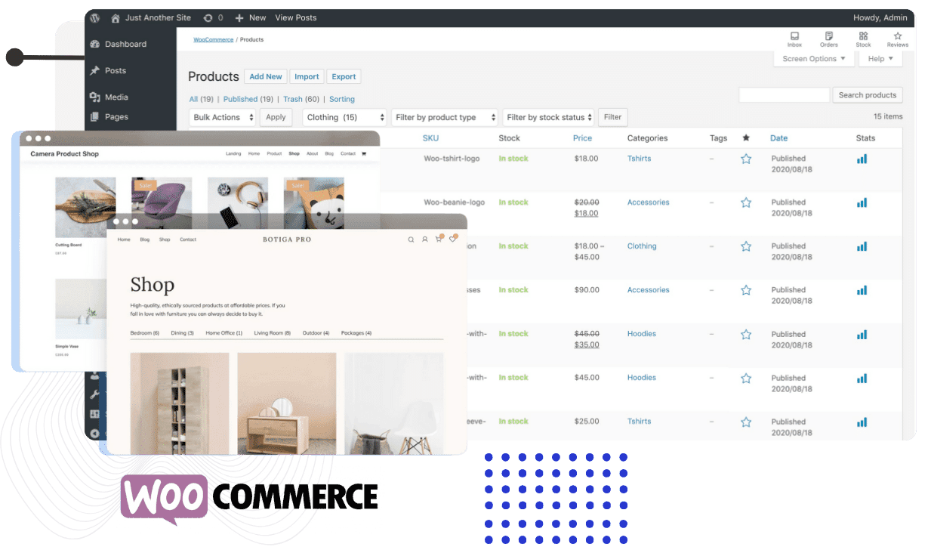Click the Pages icon in sidebar
Viewport: 931px width, 550px height.
pyautogui.click(x=95, y=116)
